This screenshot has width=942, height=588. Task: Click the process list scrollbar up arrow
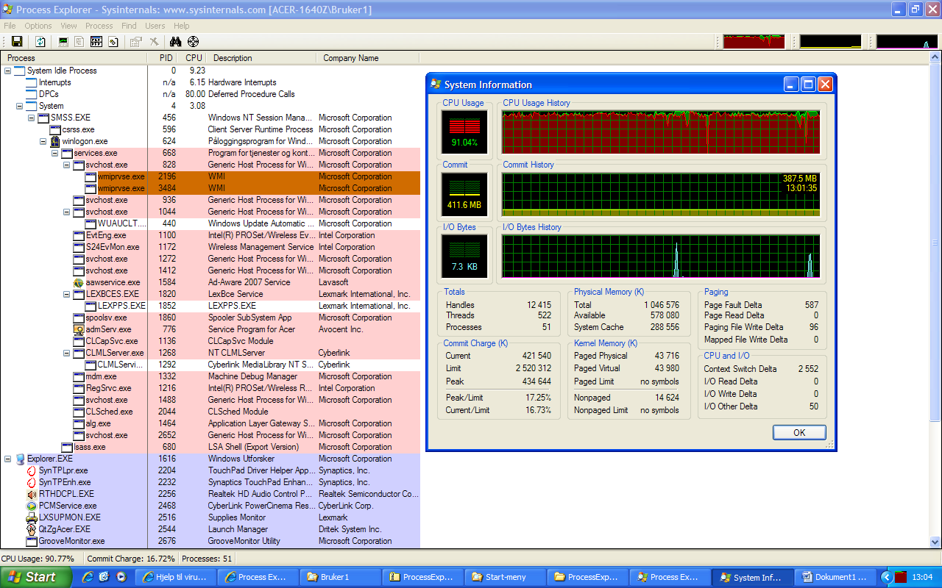click(x=935, y=58)
